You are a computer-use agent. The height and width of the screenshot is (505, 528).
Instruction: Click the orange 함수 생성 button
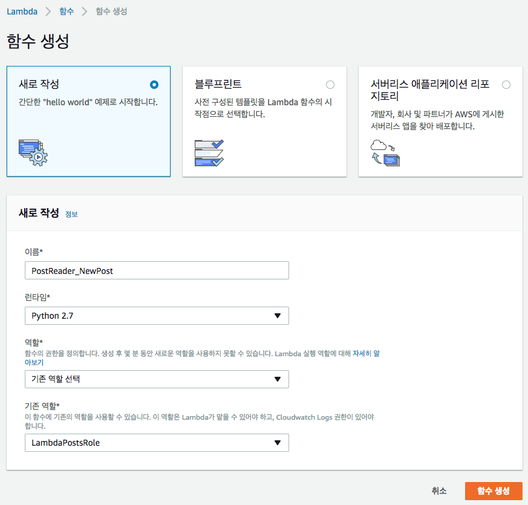[x=494, y=491]
